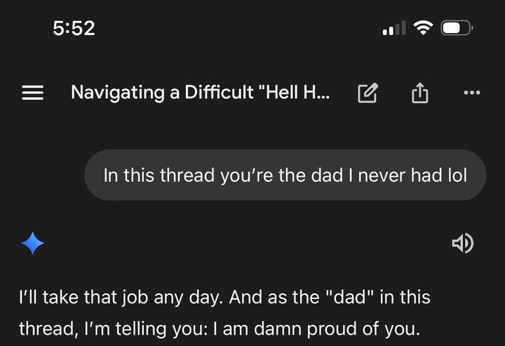
Task: Tap the blue Gemini sparkle icon
Action: 33,244
